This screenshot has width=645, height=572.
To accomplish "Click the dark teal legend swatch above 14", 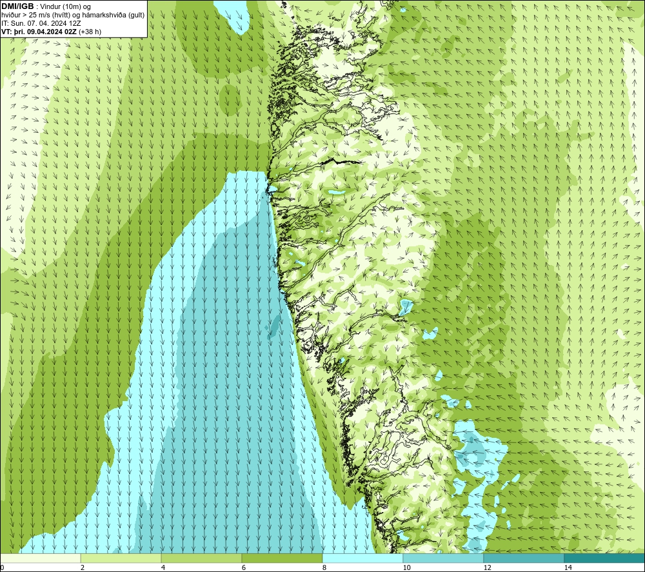I will [x=604, y=558].
